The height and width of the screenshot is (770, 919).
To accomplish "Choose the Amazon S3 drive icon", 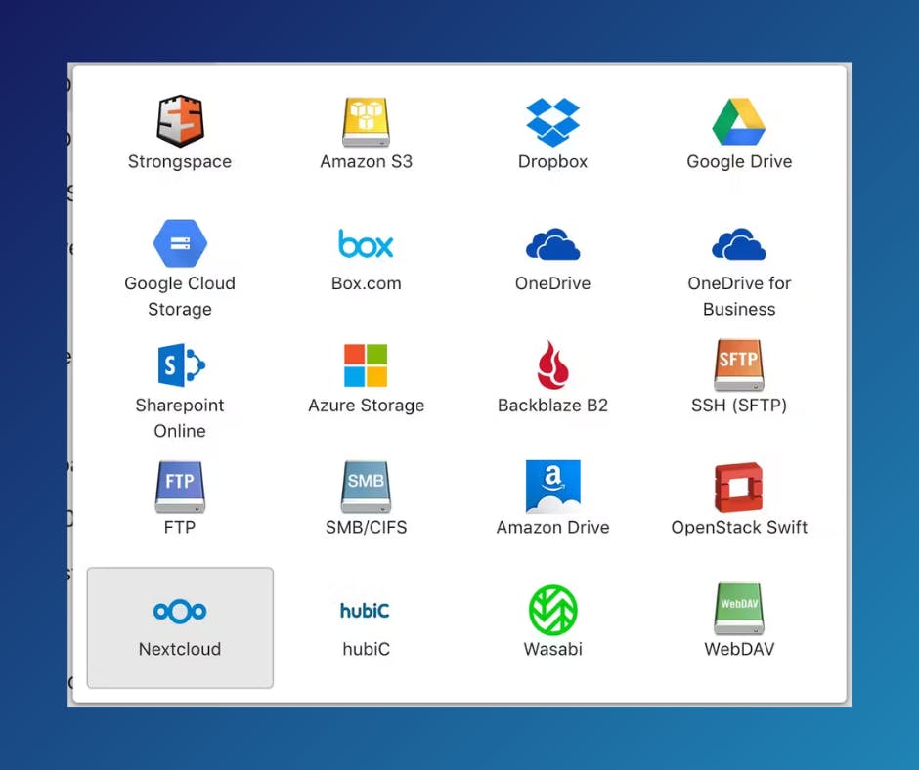I will [x=366, y=122].
